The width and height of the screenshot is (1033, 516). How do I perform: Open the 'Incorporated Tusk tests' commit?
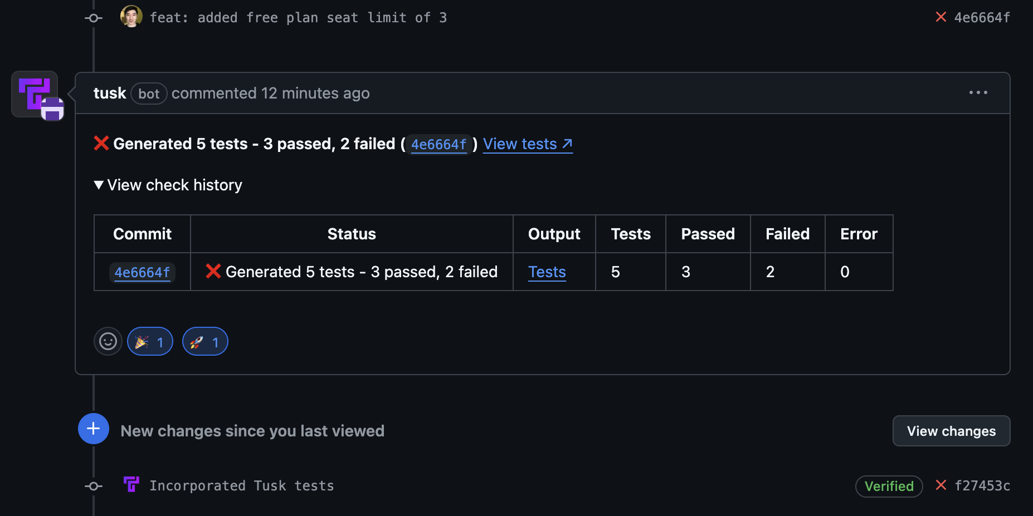tap(242, 486)
